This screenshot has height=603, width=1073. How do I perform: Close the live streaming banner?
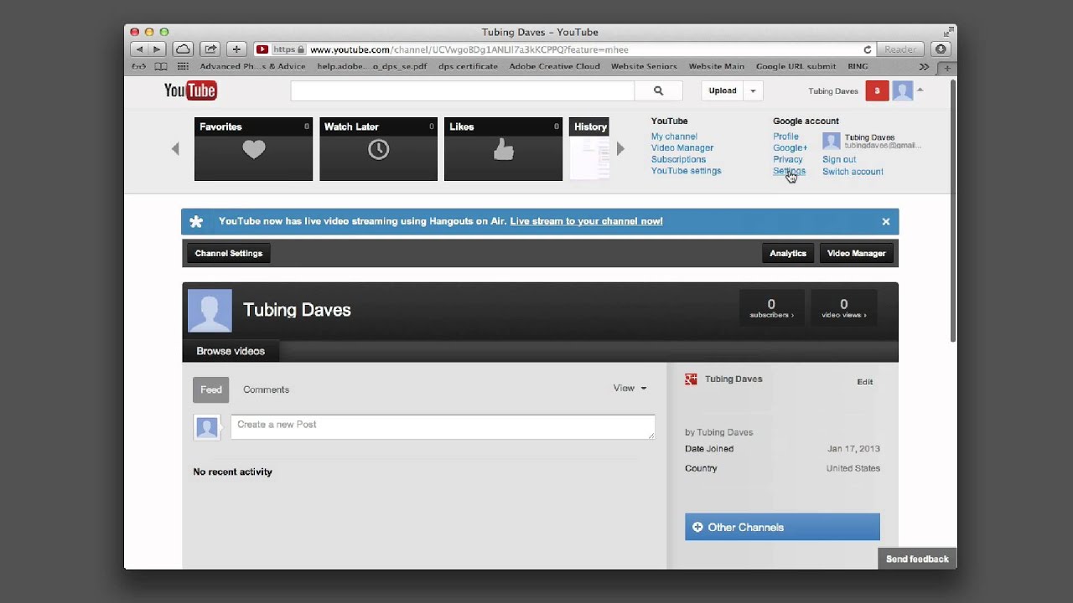point(885,221)
